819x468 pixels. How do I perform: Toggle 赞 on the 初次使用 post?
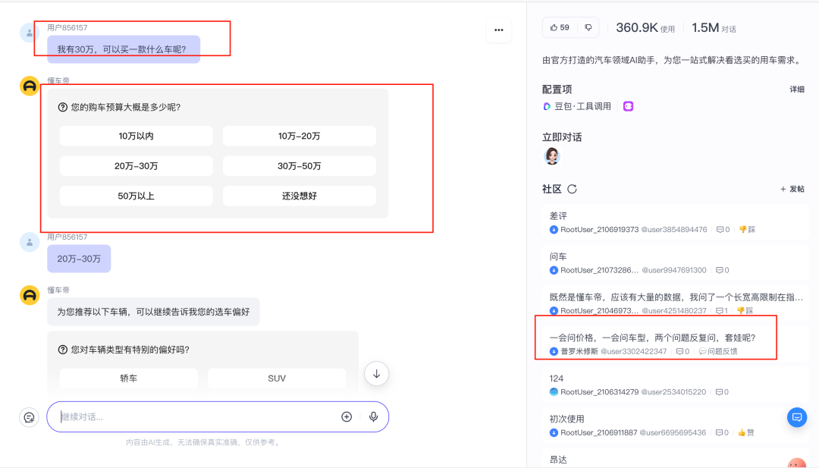748,433
